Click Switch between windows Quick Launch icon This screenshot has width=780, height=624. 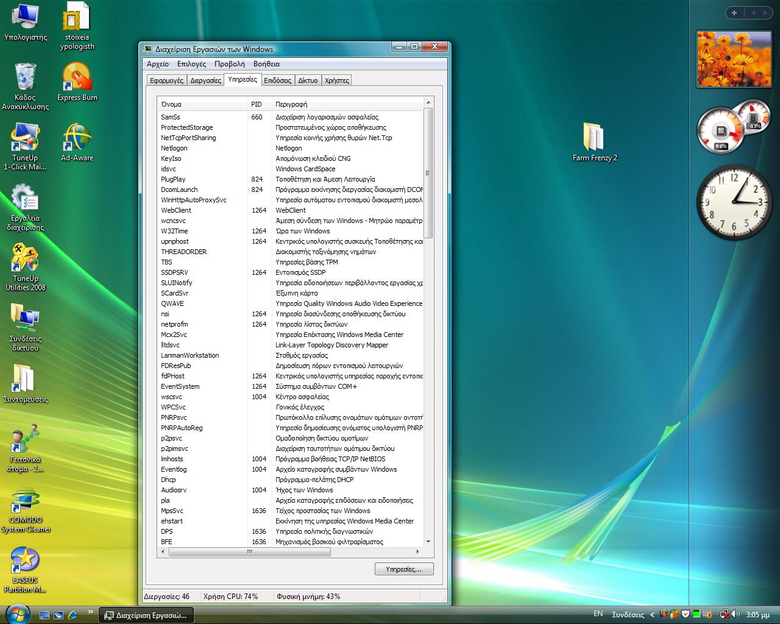pos(58,615)
